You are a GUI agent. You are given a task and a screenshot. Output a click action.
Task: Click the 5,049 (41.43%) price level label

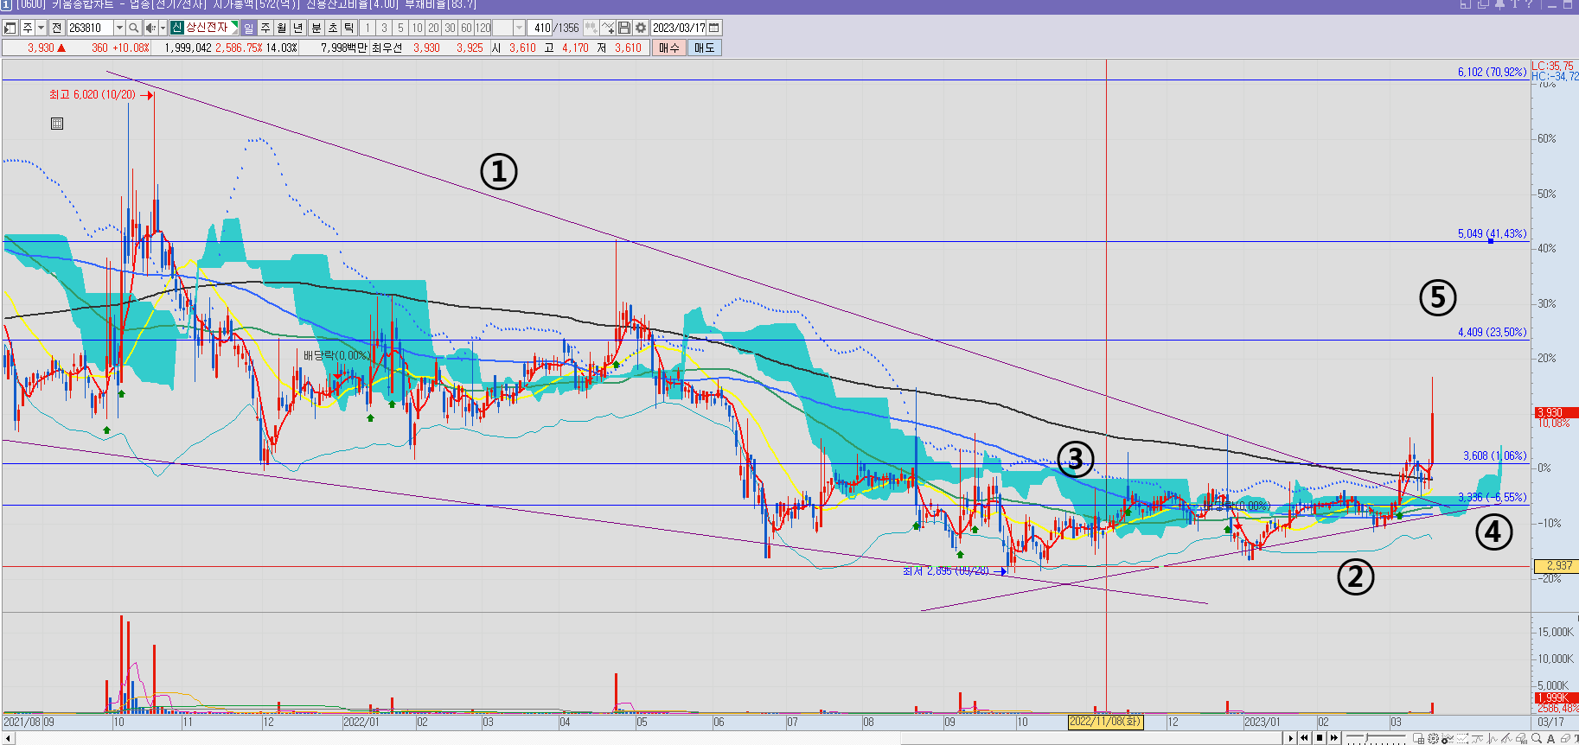1493,233
